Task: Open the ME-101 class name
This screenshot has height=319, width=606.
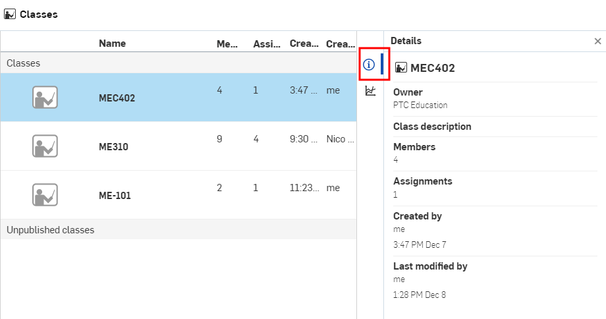Action: coord(115,196)
